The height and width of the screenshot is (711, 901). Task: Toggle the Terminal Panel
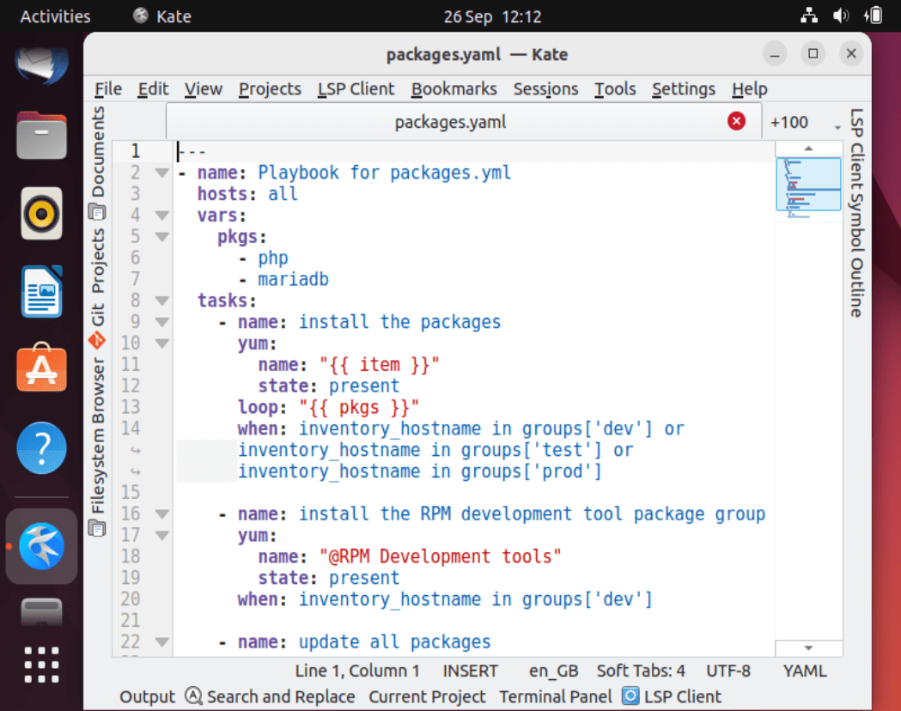point(555,696)
